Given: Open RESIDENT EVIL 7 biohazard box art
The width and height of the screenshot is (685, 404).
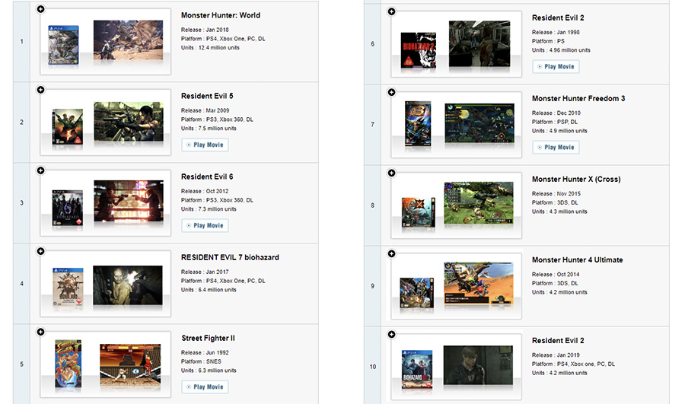Looking at the screenshot, I should 68,287.
